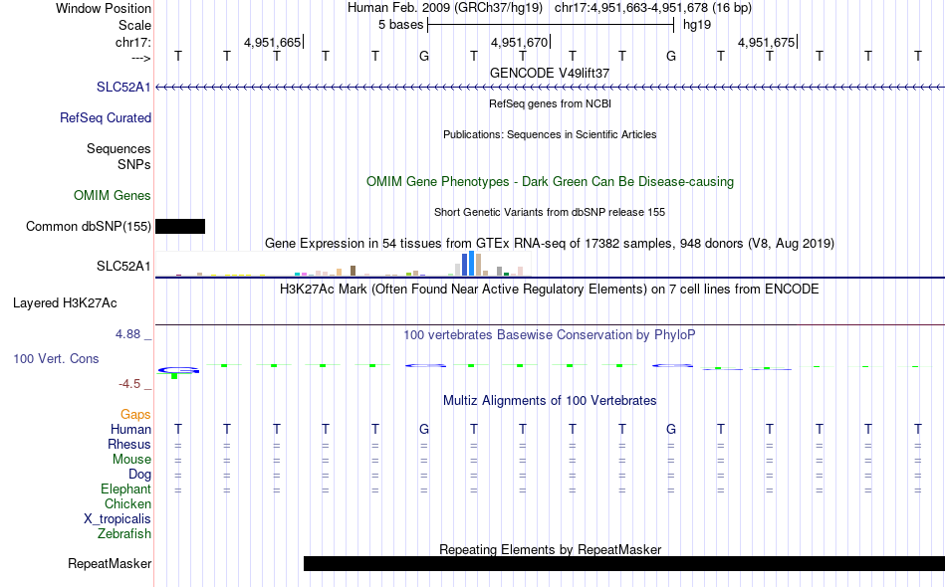Click Short Genetic Variants from dbSNP title

pos(550,212)
